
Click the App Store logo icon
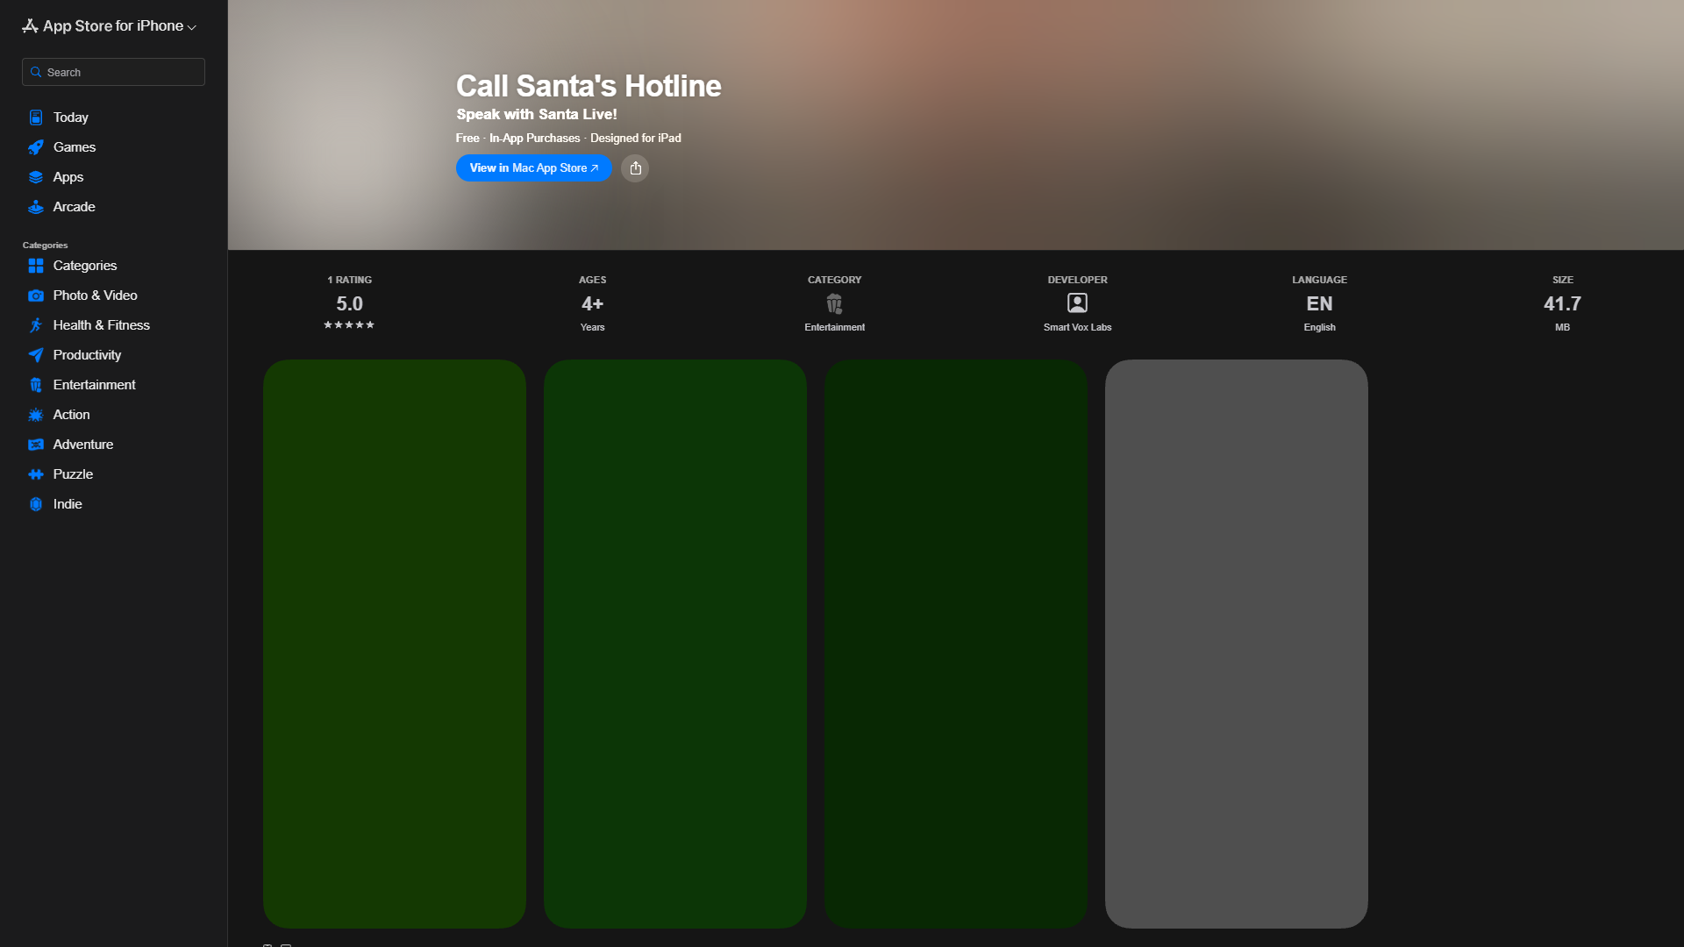click(x=30, y=26)
